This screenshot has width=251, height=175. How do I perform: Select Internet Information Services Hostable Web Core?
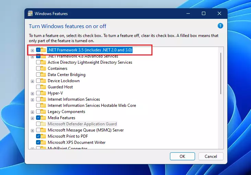click(x=92, y=105)
